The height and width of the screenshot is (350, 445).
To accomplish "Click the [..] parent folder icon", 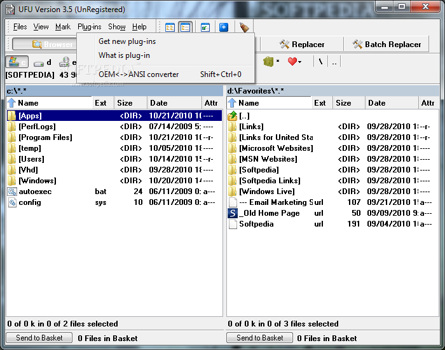I will [233, 116].
